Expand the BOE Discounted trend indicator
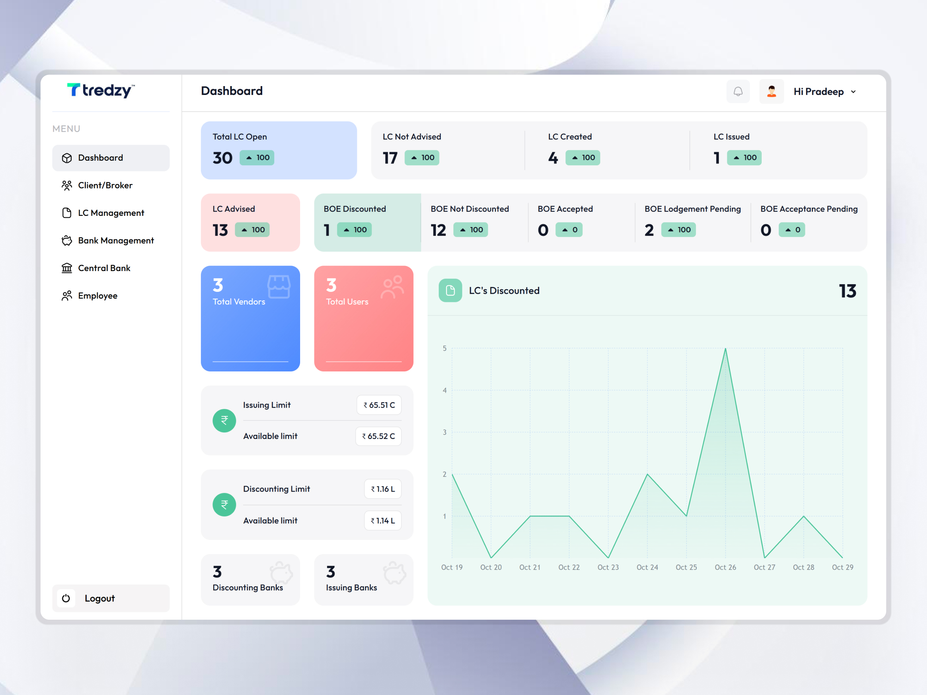The image size is (927, 695). tap(354, 230)
